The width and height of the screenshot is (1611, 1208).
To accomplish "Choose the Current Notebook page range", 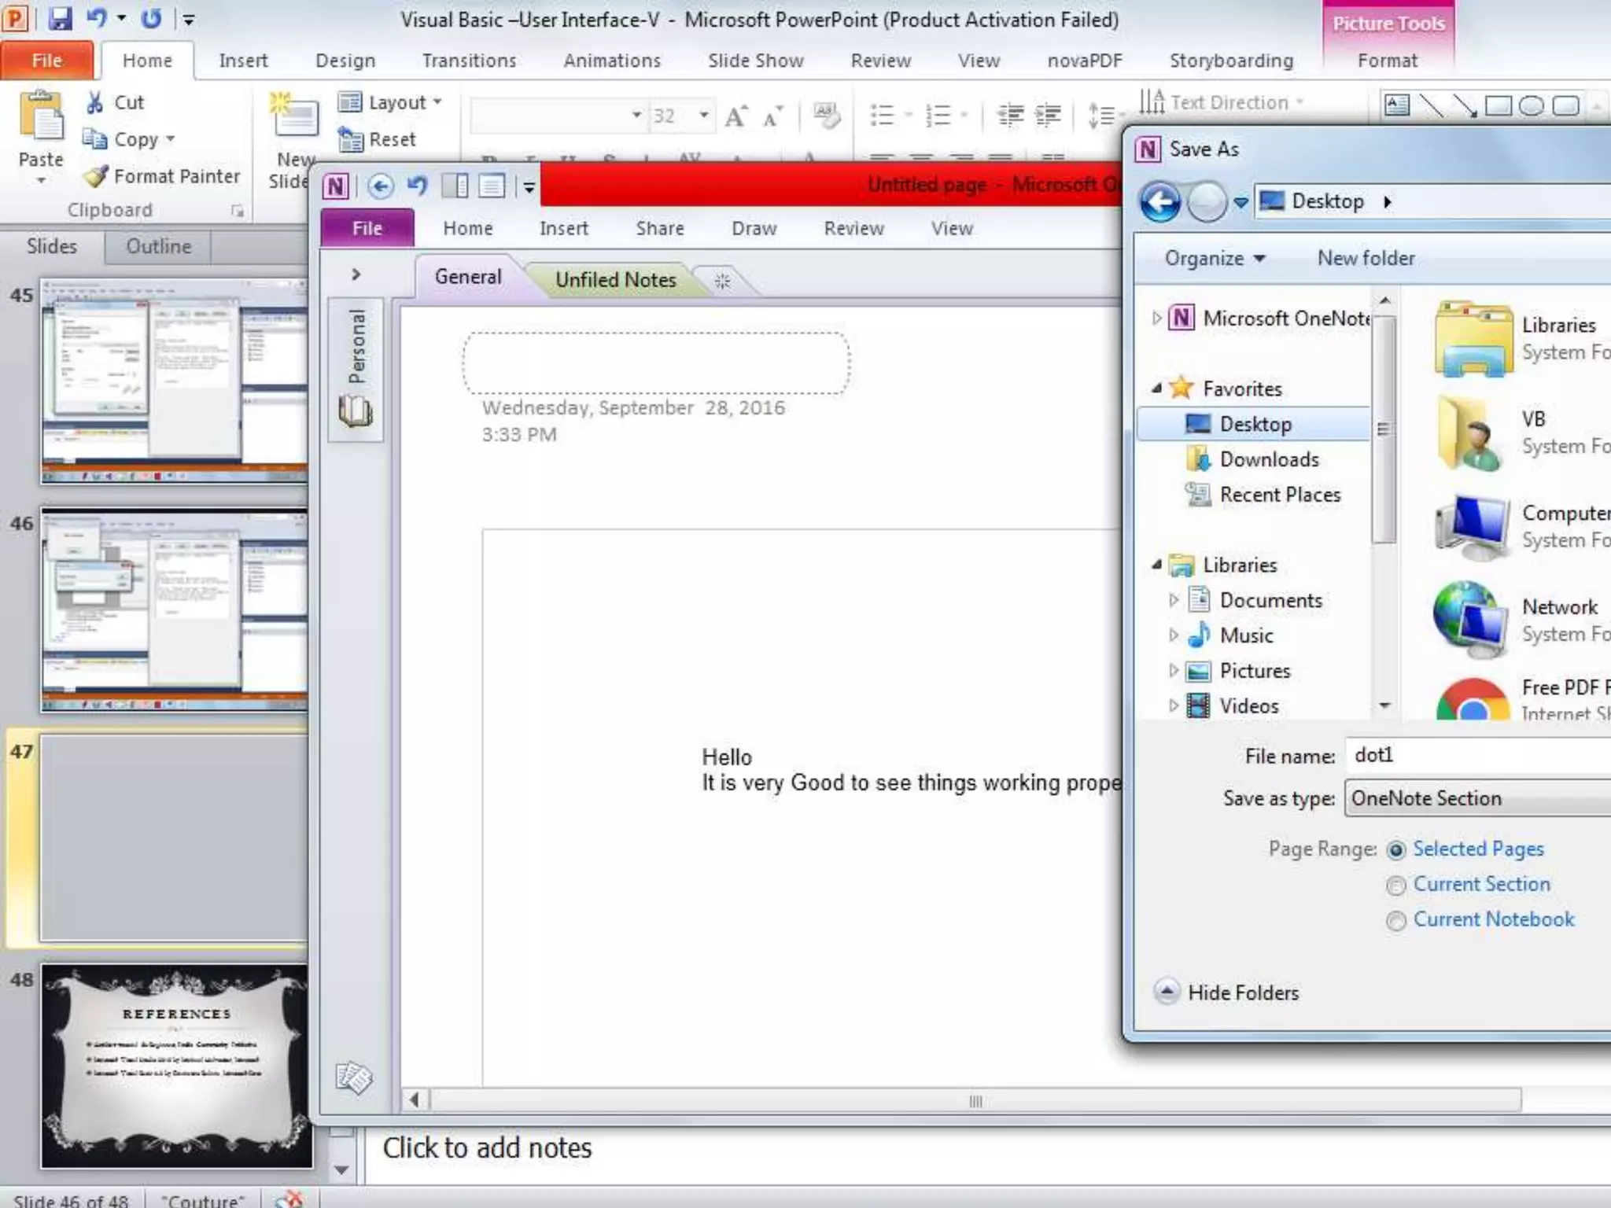I will [1396, 921].
